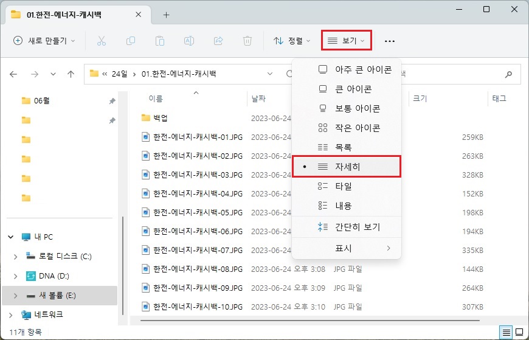The image size is (529, 340).
Task: Open recent locations dropdown chevron
Action: pyautogui.click(x=53, y=74)
